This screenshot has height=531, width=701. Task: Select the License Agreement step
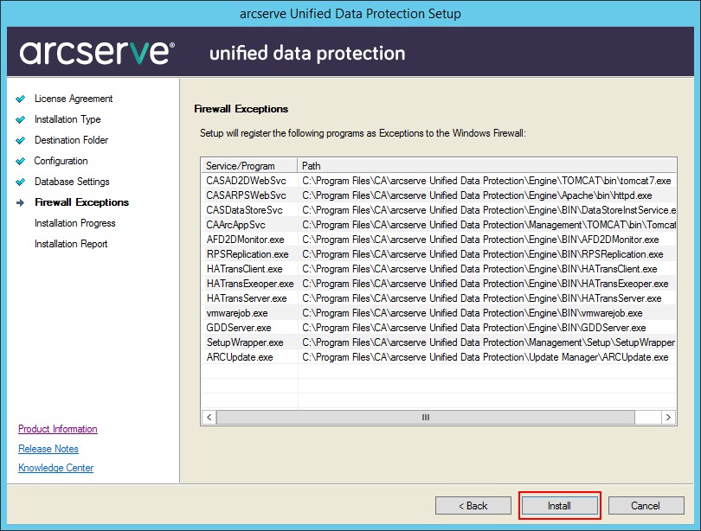pos(74,99)
